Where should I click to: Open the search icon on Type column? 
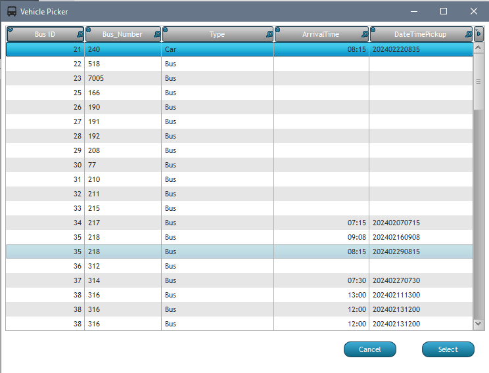tap(270, 35)
